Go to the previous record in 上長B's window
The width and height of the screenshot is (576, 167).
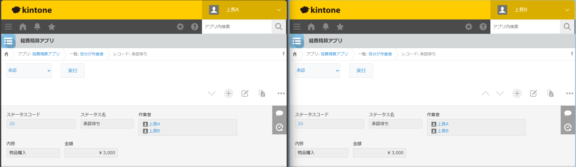[485, 93]
